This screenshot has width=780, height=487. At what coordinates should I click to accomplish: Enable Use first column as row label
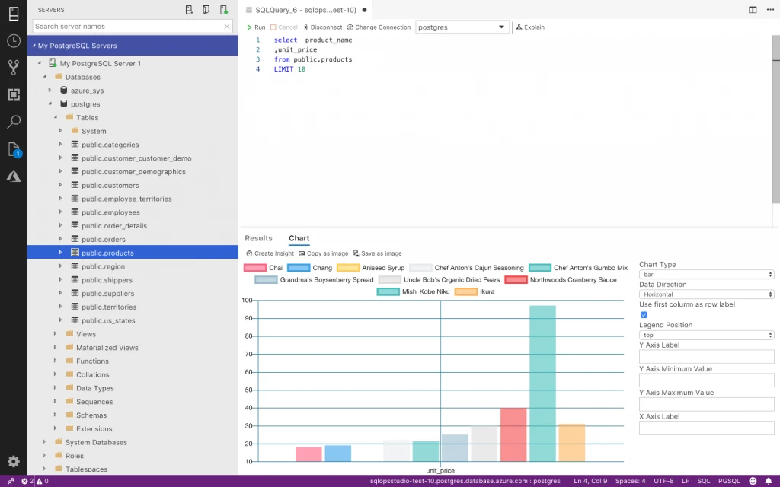644,314
